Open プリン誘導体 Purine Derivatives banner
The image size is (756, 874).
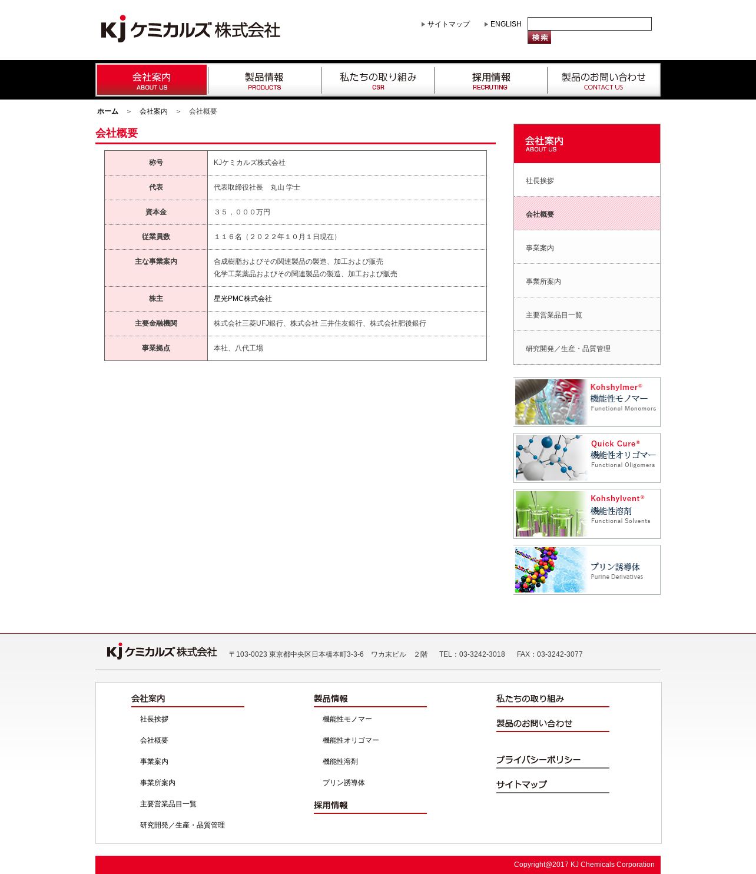(587, 570)
